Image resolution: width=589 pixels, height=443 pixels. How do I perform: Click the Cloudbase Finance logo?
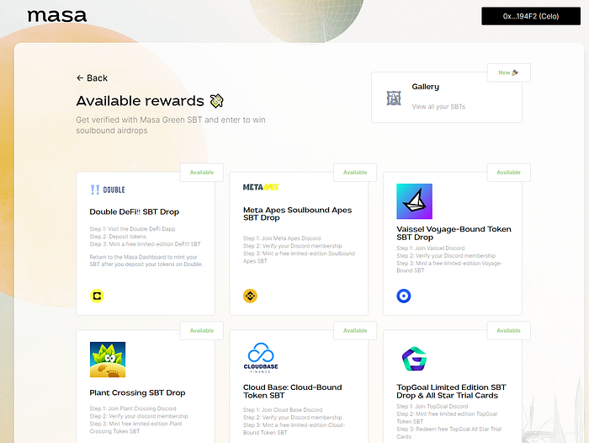[x=261, y=358]
